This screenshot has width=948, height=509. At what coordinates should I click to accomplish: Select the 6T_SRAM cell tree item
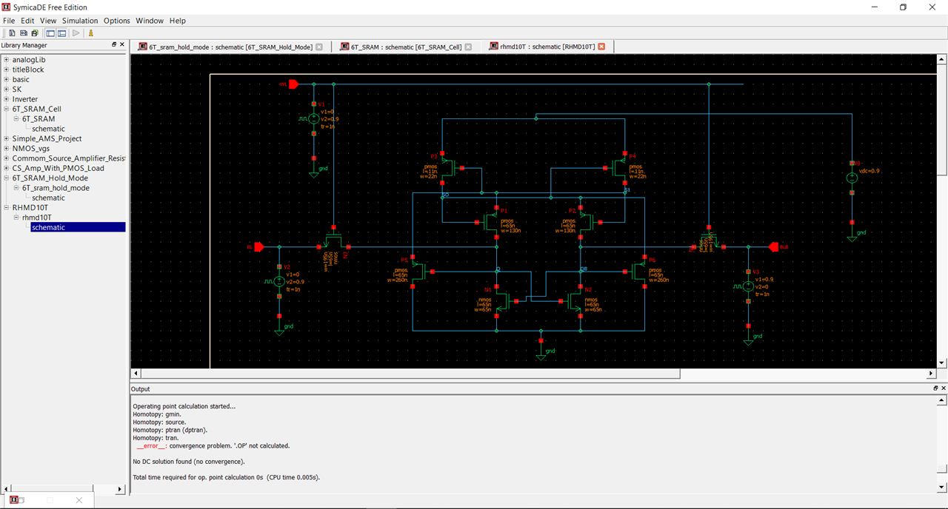click(39, 118)
